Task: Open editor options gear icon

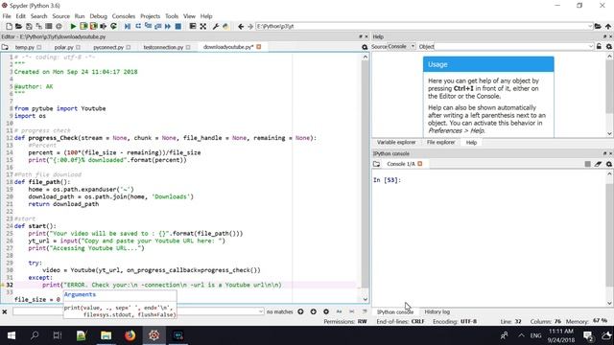Action: tap(365, 47)
